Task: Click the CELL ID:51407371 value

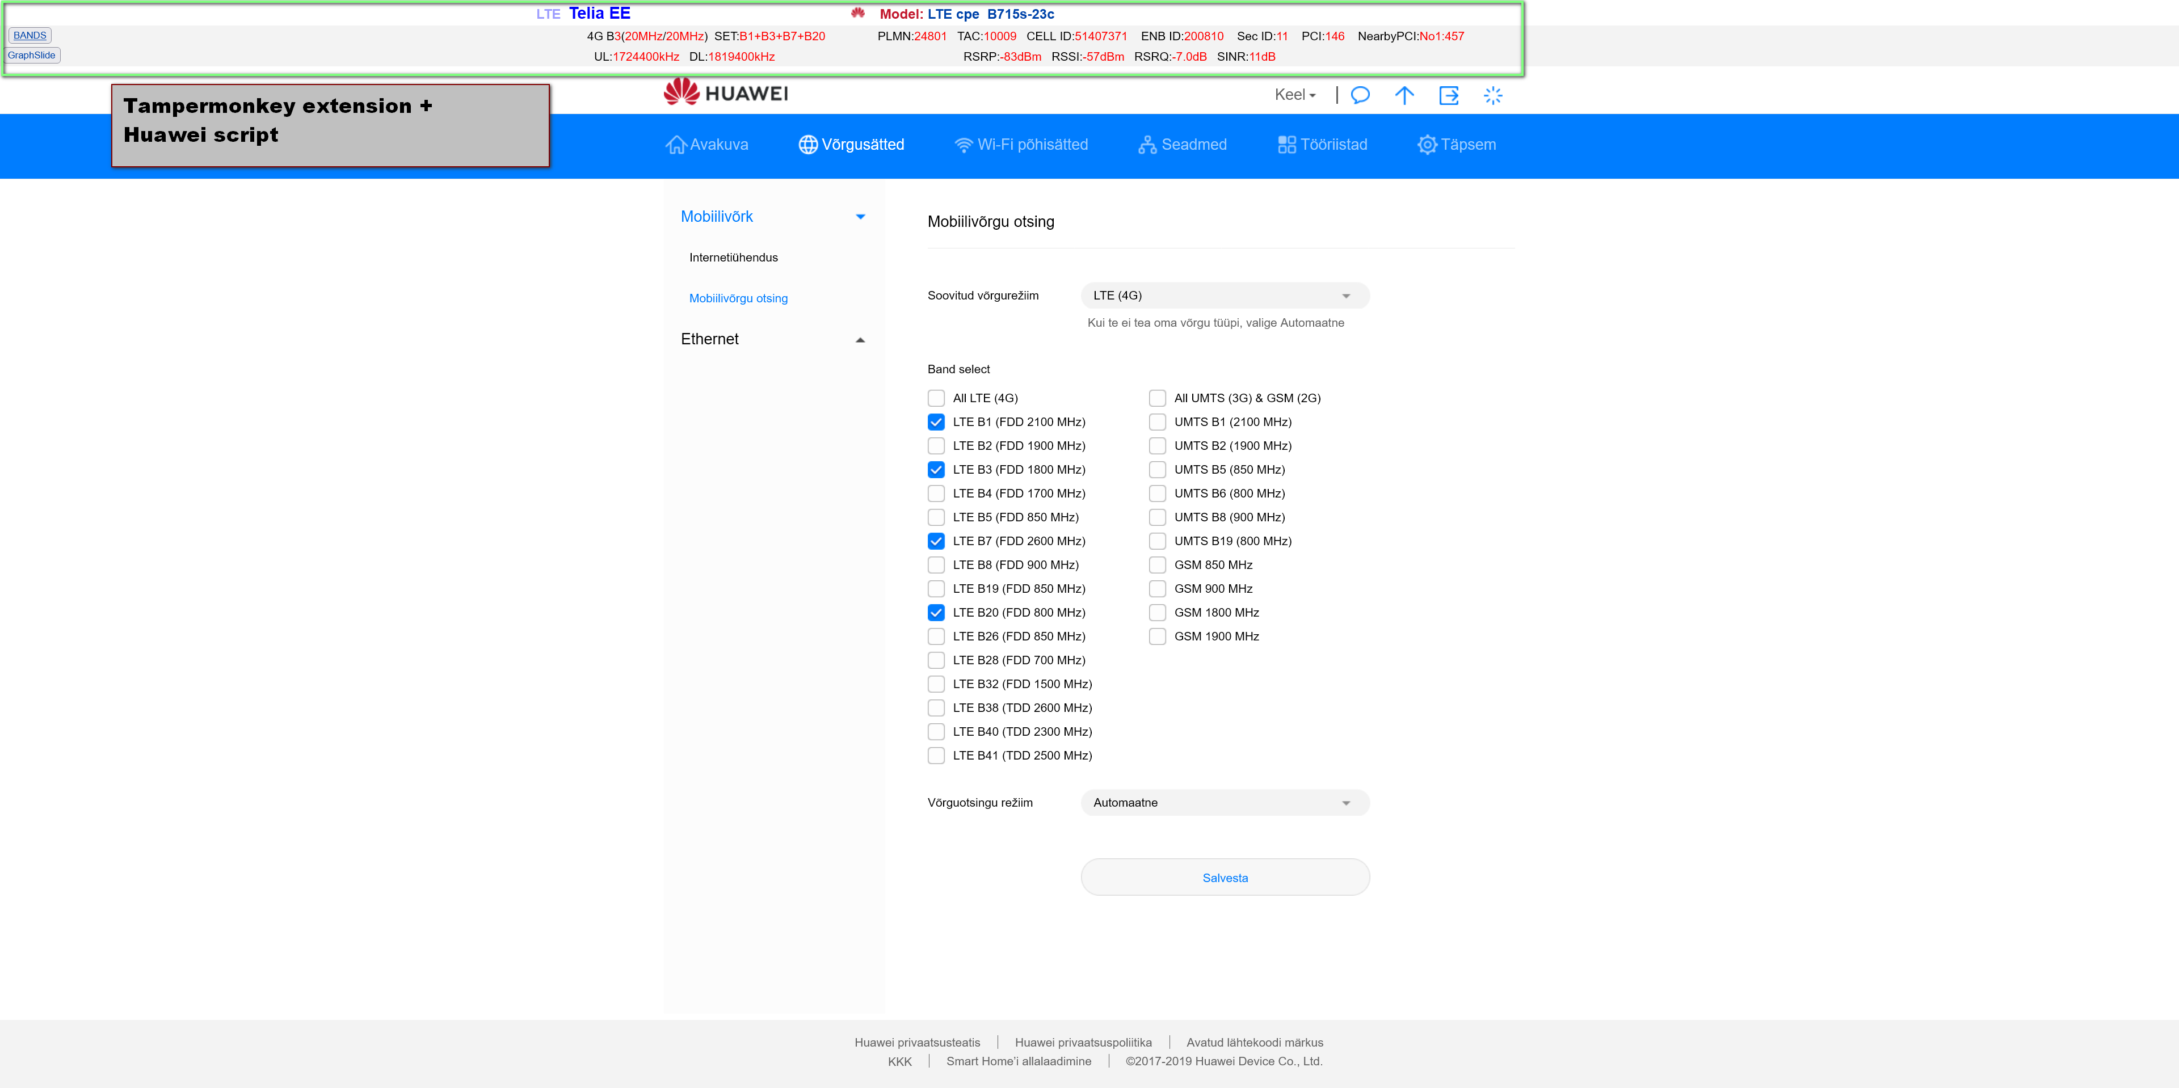Action: pos(1077,36)
